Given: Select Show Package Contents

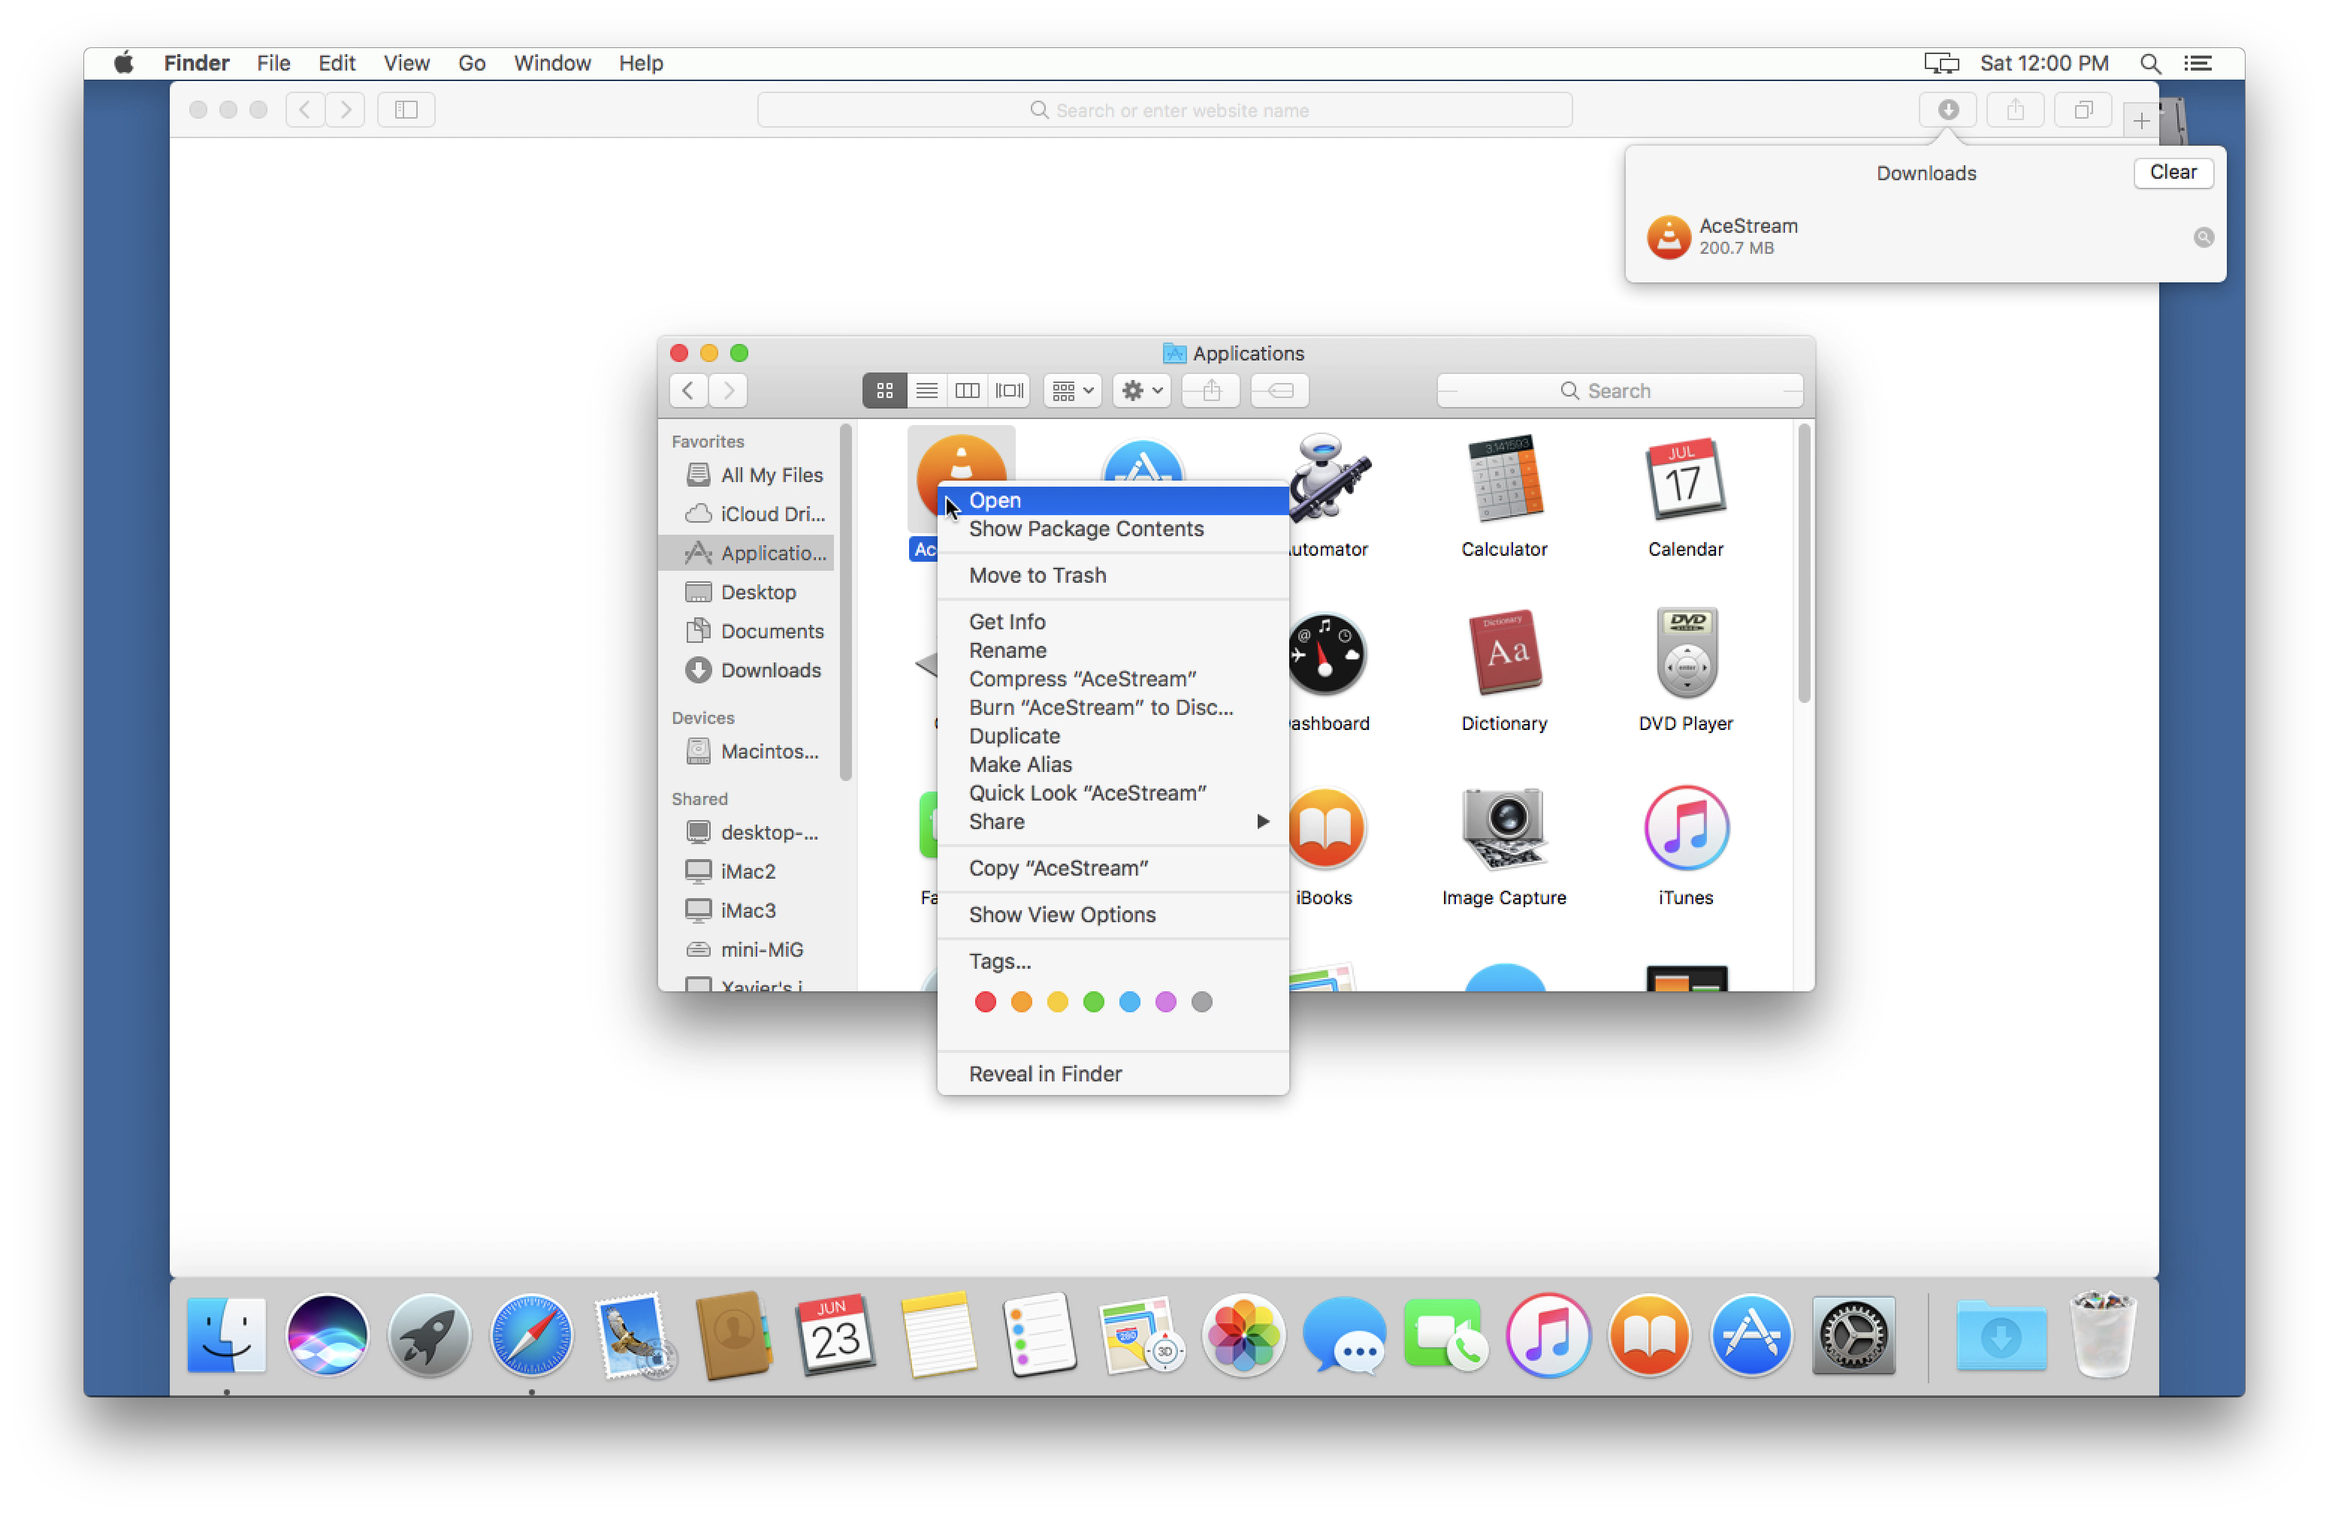Looking at the screenshot, I should [1113, 528].
